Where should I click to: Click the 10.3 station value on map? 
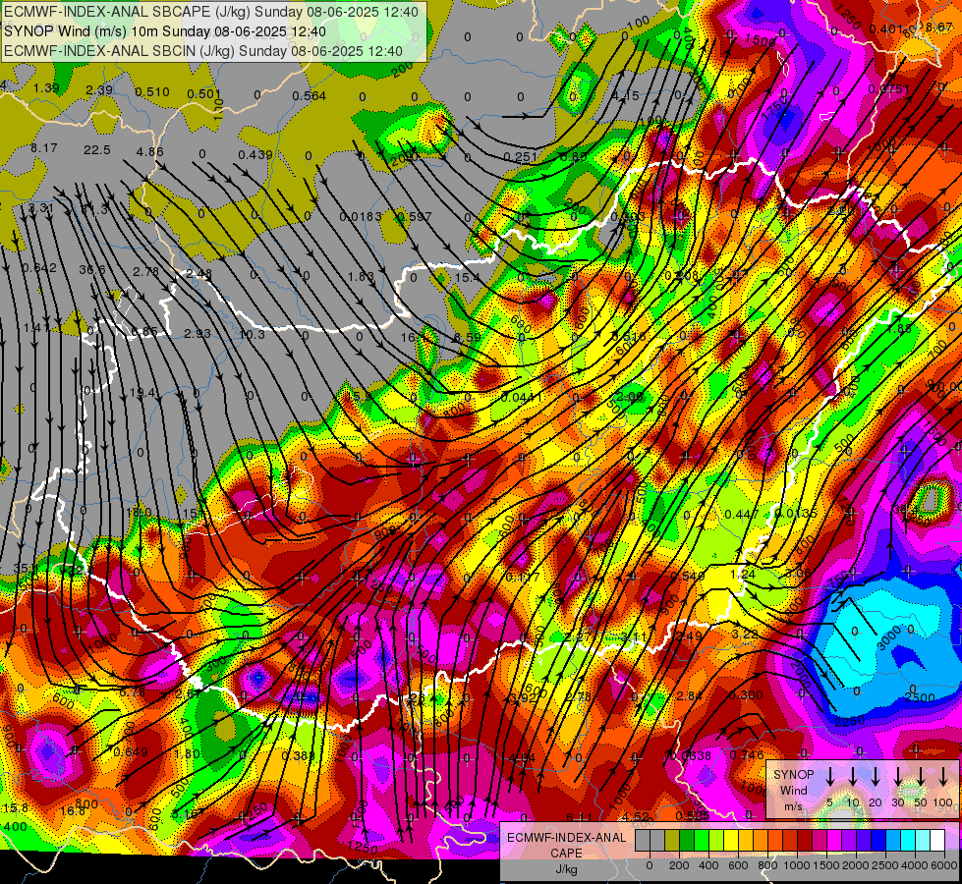tap(252, 334)
